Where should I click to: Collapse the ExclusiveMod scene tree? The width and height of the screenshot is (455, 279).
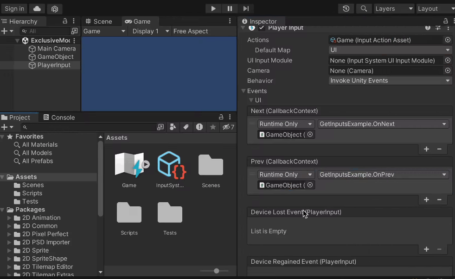click(17, 41)
